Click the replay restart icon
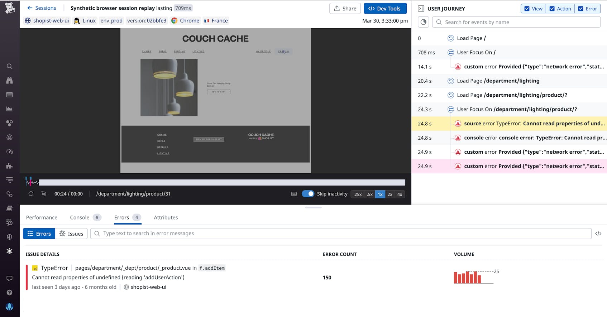 [x=31, y=194]
